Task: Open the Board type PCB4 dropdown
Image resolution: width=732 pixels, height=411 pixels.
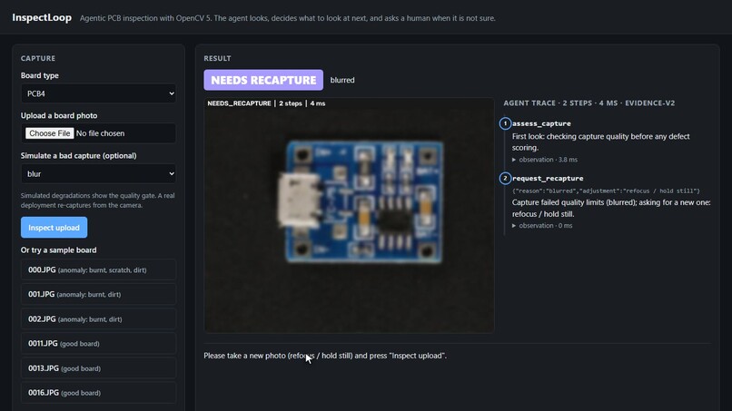Action: pos(98,93)
